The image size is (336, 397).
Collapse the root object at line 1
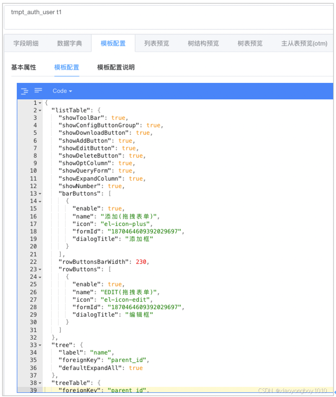[x=40, y=103]
